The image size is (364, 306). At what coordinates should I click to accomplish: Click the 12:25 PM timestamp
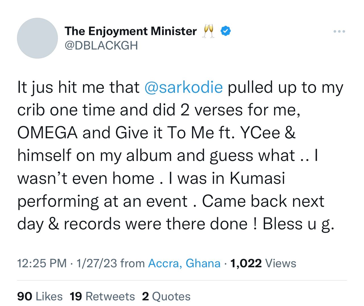point(42,263)
